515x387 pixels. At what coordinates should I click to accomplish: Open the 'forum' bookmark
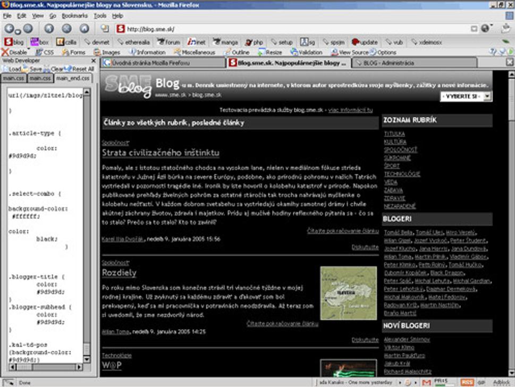(x=168, y=42)
